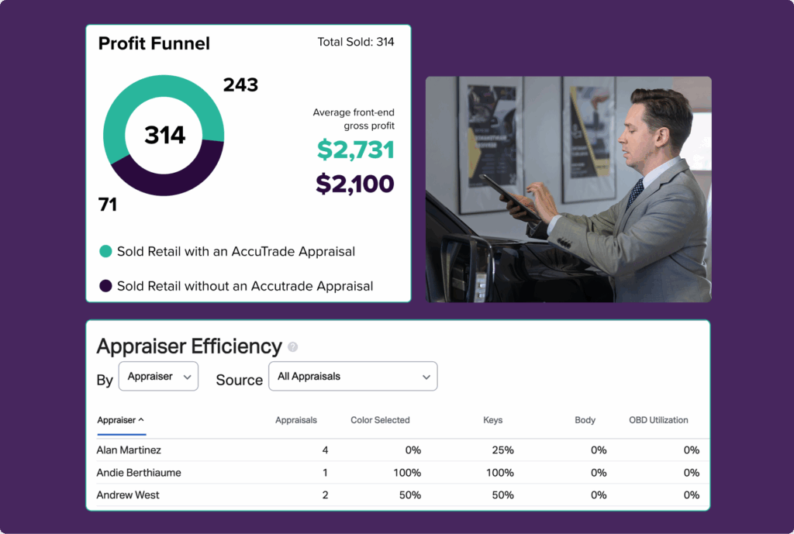The image size is (794, 534).
Task: Click the teal legend dot for AccuTrade Appraisal
Action: [106, 251]
